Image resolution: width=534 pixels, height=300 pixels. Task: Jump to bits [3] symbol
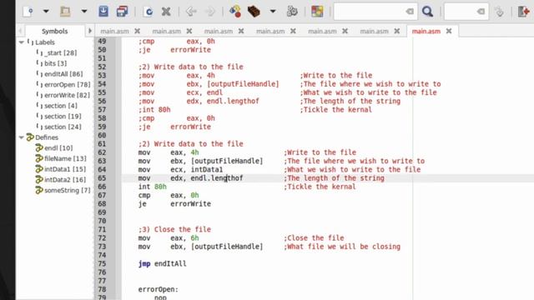pos(56,63)
